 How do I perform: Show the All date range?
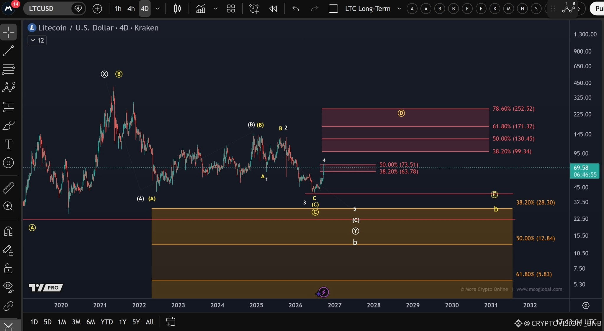(x=150, y=322)
